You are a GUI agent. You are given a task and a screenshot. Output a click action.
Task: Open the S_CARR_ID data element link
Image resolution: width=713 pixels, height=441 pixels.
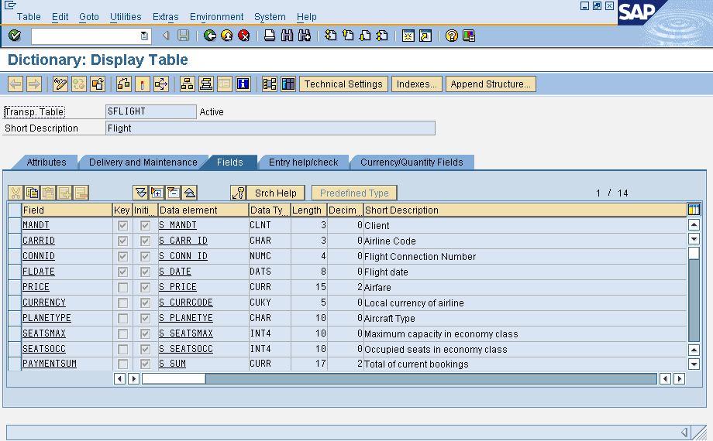[x=183, y=241]
